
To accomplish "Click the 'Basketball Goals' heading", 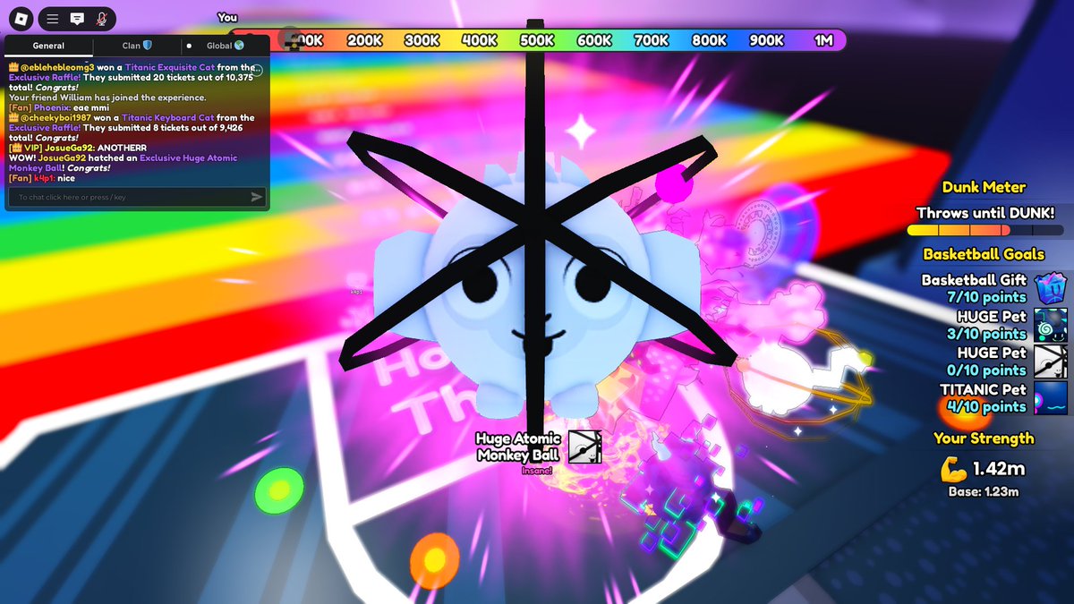I will 984,254.
